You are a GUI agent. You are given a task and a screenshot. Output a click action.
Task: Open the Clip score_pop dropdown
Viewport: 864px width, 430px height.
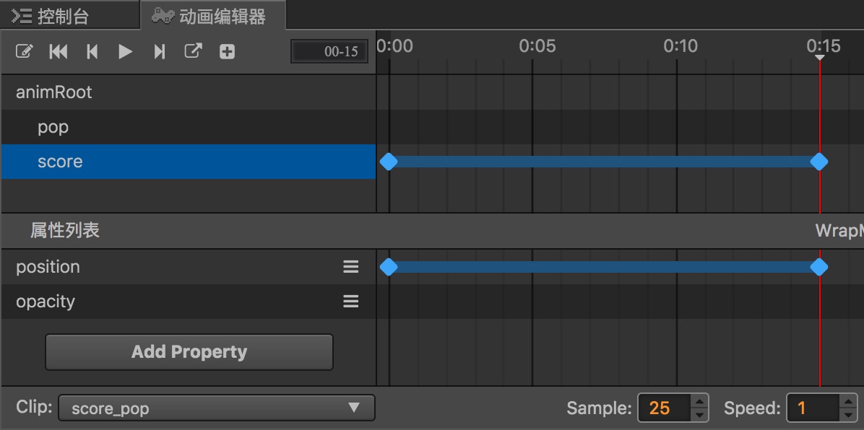(x=217, y=408)
